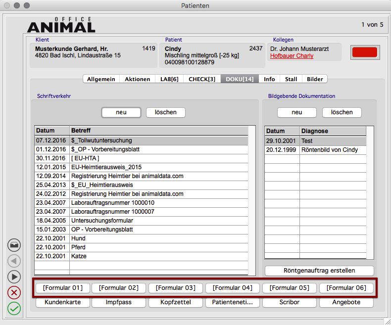Show the Bilder tab
391x325 pixels.
[x=315, y=79]
